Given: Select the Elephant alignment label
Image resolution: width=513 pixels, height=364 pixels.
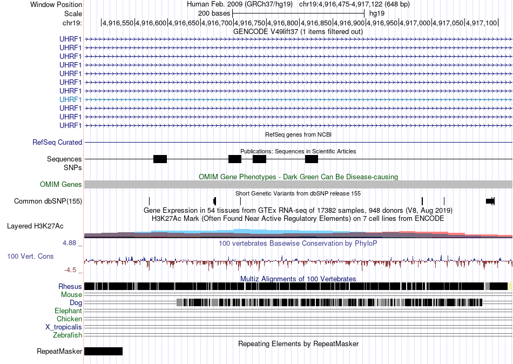Looking at the screenshot, I should tap(68, 311).
